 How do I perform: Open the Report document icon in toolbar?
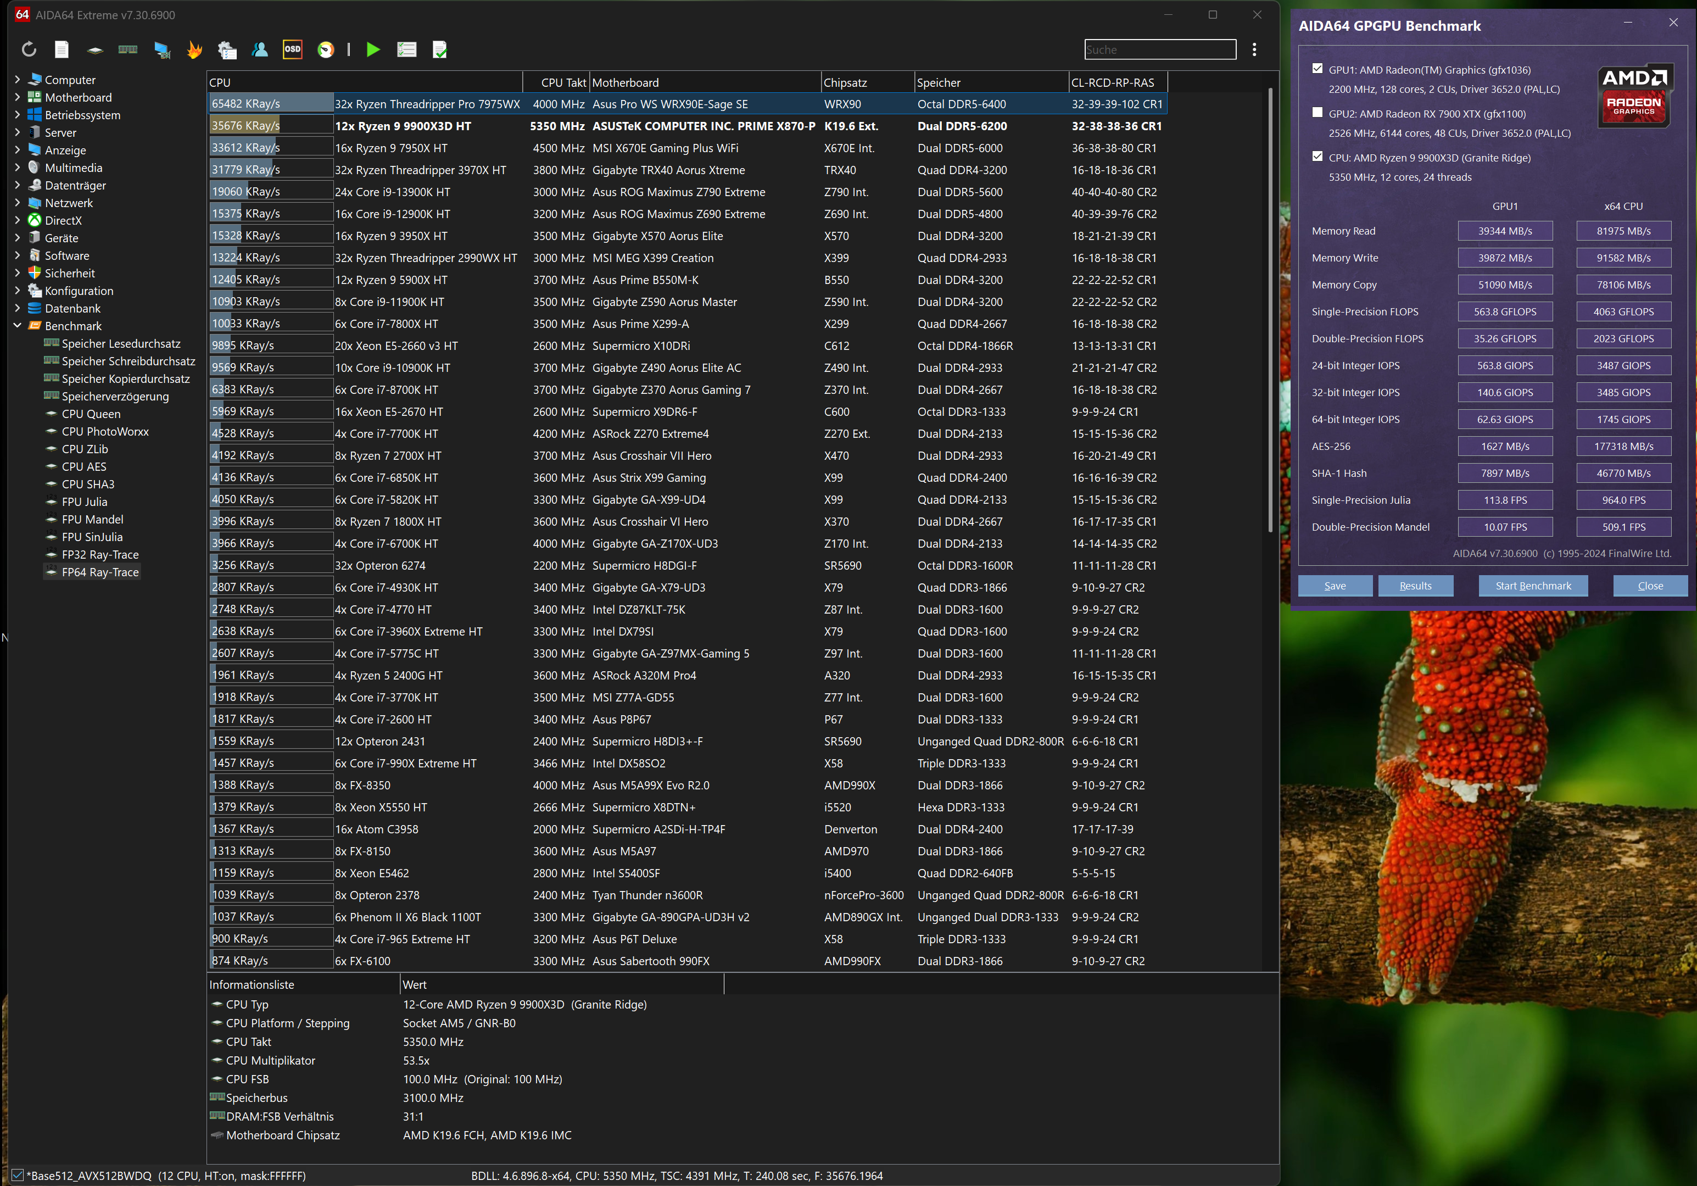point(62,49)
